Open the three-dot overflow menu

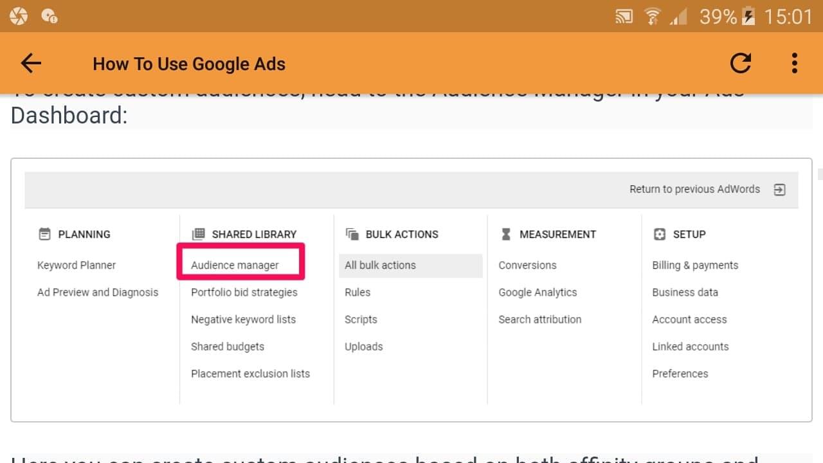795,63
